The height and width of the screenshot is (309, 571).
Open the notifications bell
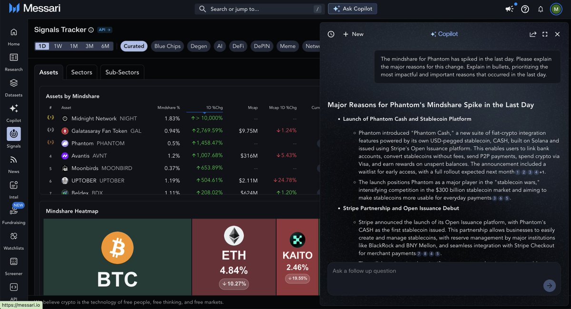pyautogui.click(x=541, y=9)
